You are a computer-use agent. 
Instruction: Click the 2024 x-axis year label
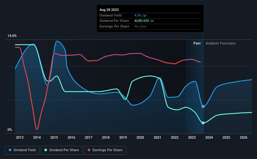[209, 137]
